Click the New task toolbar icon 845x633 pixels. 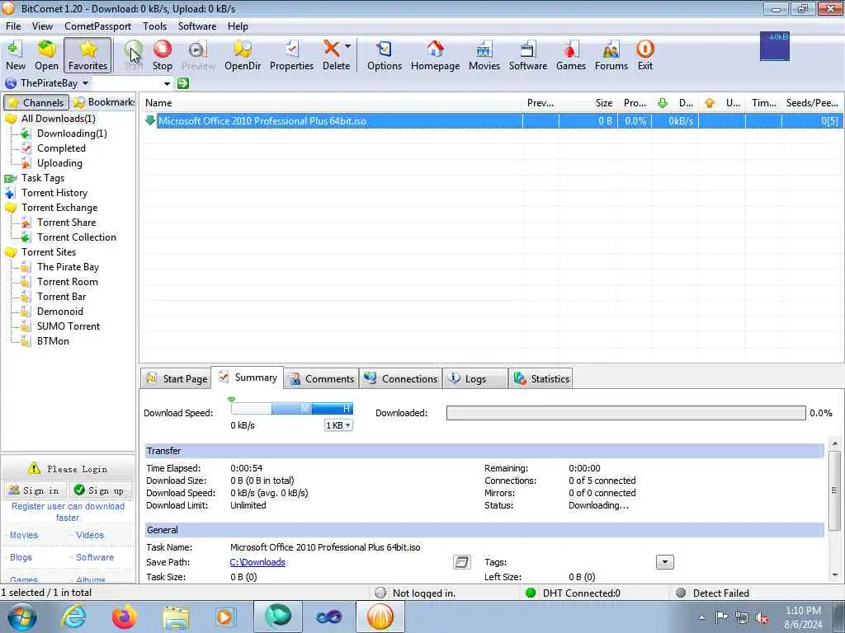[16, 55]
